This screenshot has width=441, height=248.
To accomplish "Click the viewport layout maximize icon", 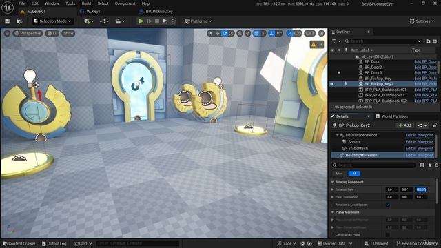I will [321, 34].
